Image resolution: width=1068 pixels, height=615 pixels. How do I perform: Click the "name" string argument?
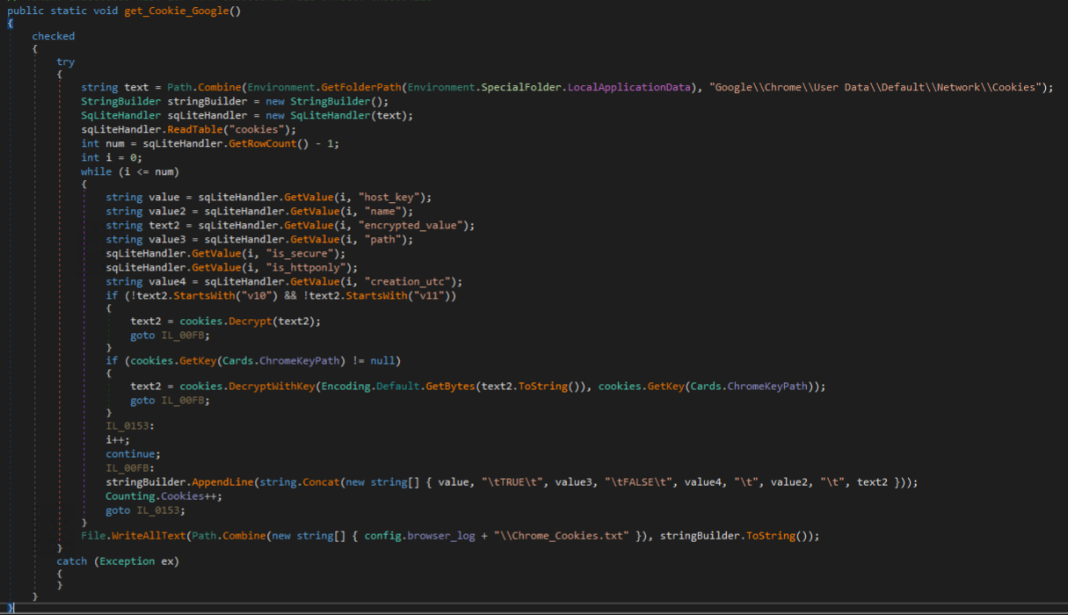(x=384, y=211)
